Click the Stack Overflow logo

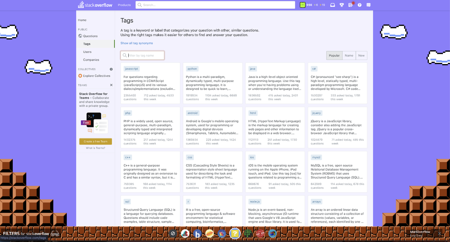[95, 5]
